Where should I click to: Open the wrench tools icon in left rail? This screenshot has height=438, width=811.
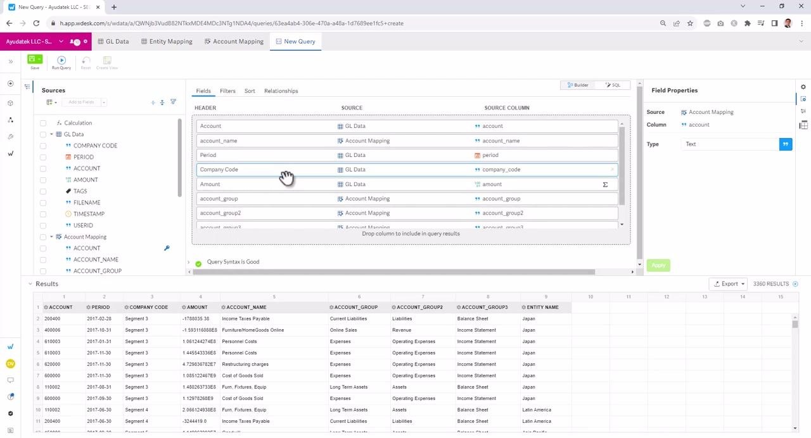(10, 137)
